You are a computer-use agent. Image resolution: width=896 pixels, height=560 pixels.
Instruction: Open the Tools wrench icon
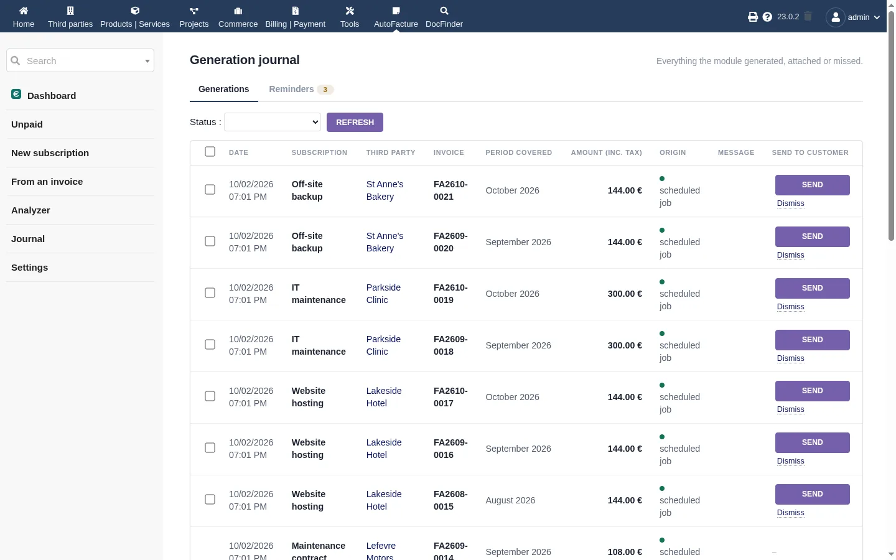pyautogui.click(x=350, y=11)
